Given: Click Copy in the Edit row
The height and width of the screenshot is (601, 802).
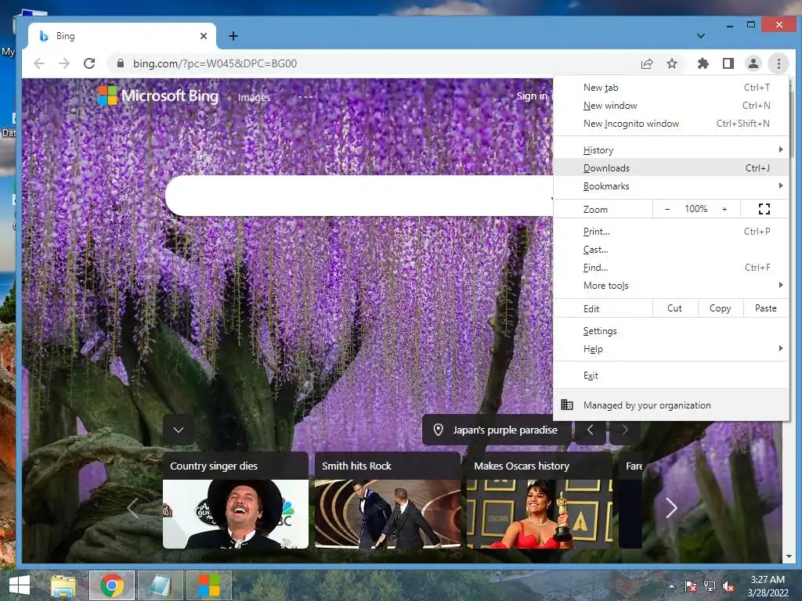Looking at the screenshot, I should point(721,308).
